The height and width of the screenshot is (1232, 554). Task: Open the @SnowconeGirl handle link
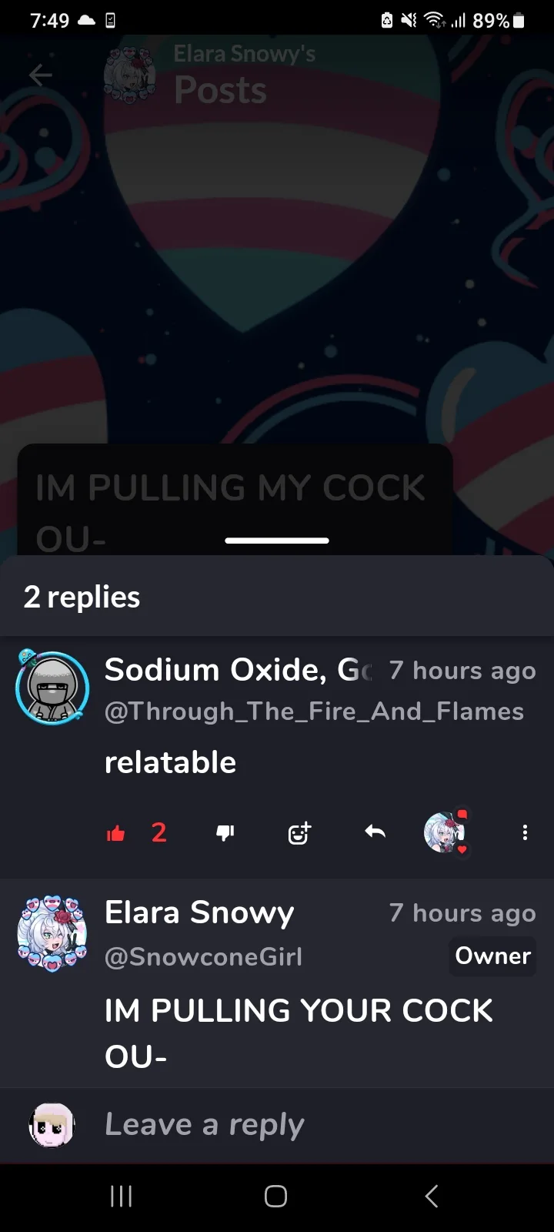click(203, 956)
